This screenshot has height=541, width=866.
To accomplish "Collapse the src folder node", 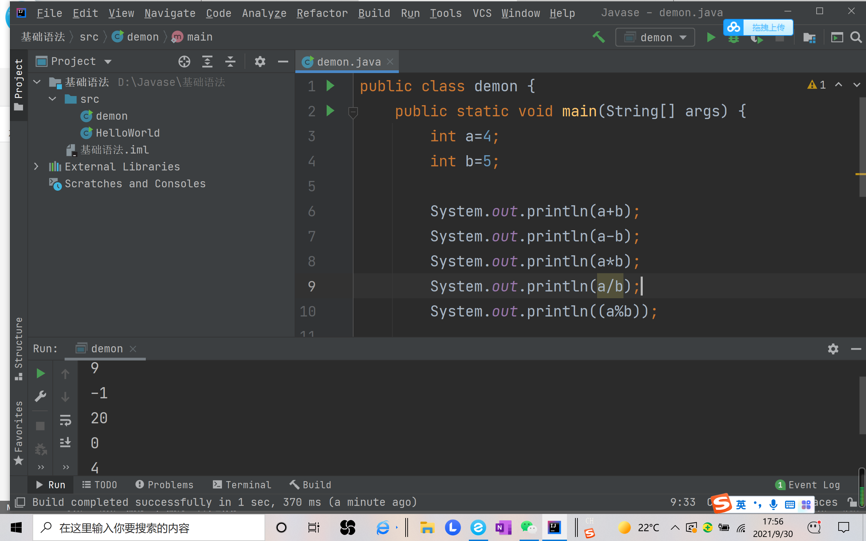I will pyautogui.click(x=52, y=99).
